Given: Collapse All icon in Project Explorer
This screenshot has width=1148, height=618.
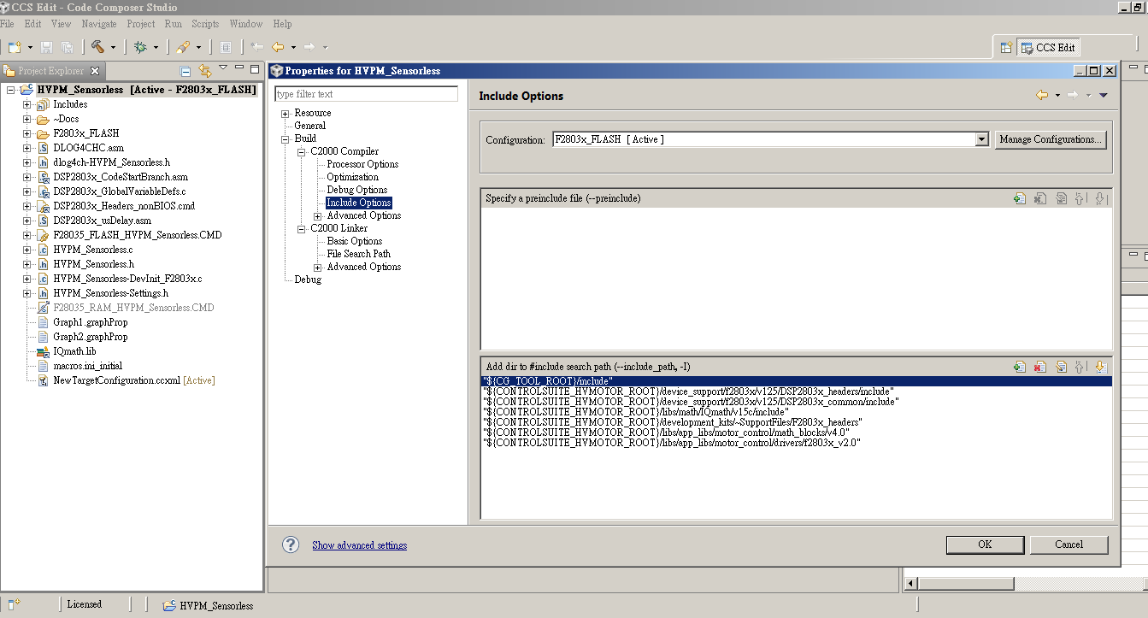Looking at the screenshot, I should (x=185, y=71).
